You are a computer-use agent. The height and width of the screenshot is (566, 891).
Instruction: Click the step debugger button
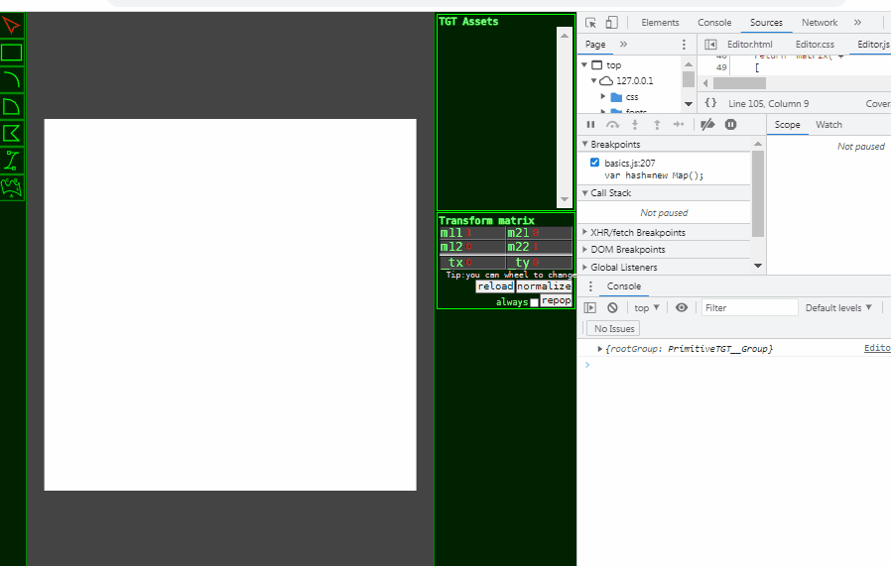[679, 124]
